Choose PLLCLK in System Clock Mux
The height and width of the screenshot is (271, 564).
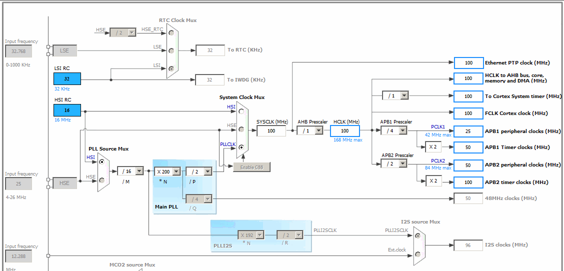tap(241, 147)
